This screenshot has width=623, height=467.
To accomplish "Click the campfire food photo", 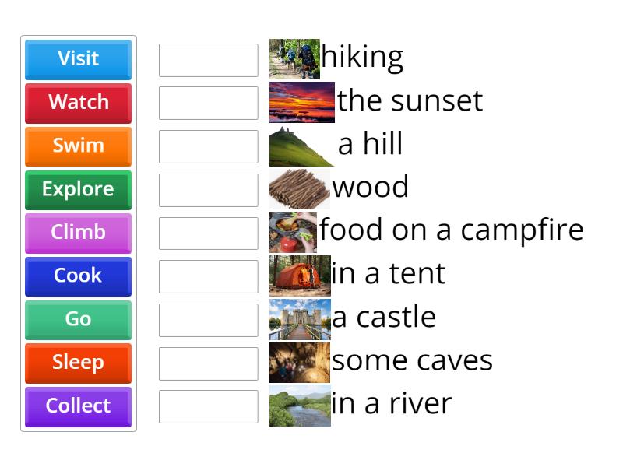I will point(300,230).
